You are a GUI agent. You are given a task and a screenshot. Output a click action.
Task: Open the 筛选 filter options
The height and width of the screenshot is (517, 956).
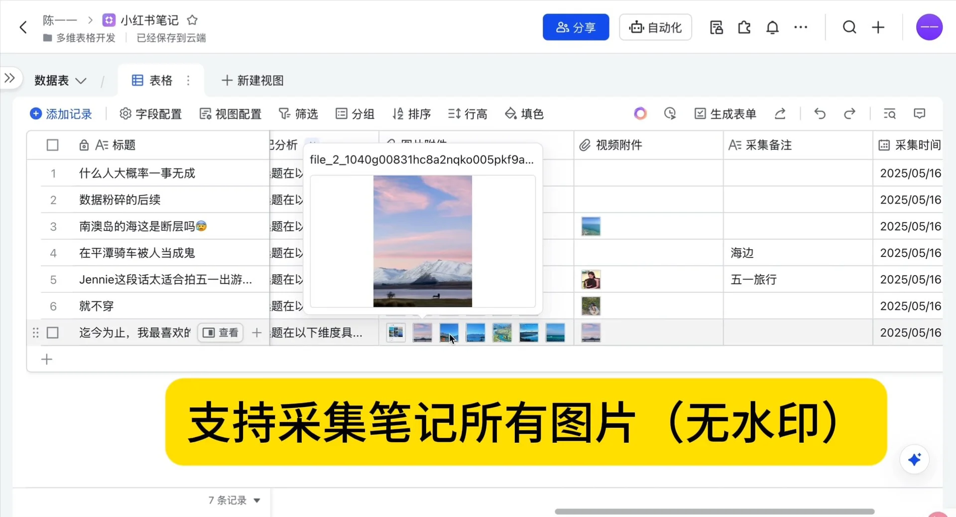click(298, 114)
